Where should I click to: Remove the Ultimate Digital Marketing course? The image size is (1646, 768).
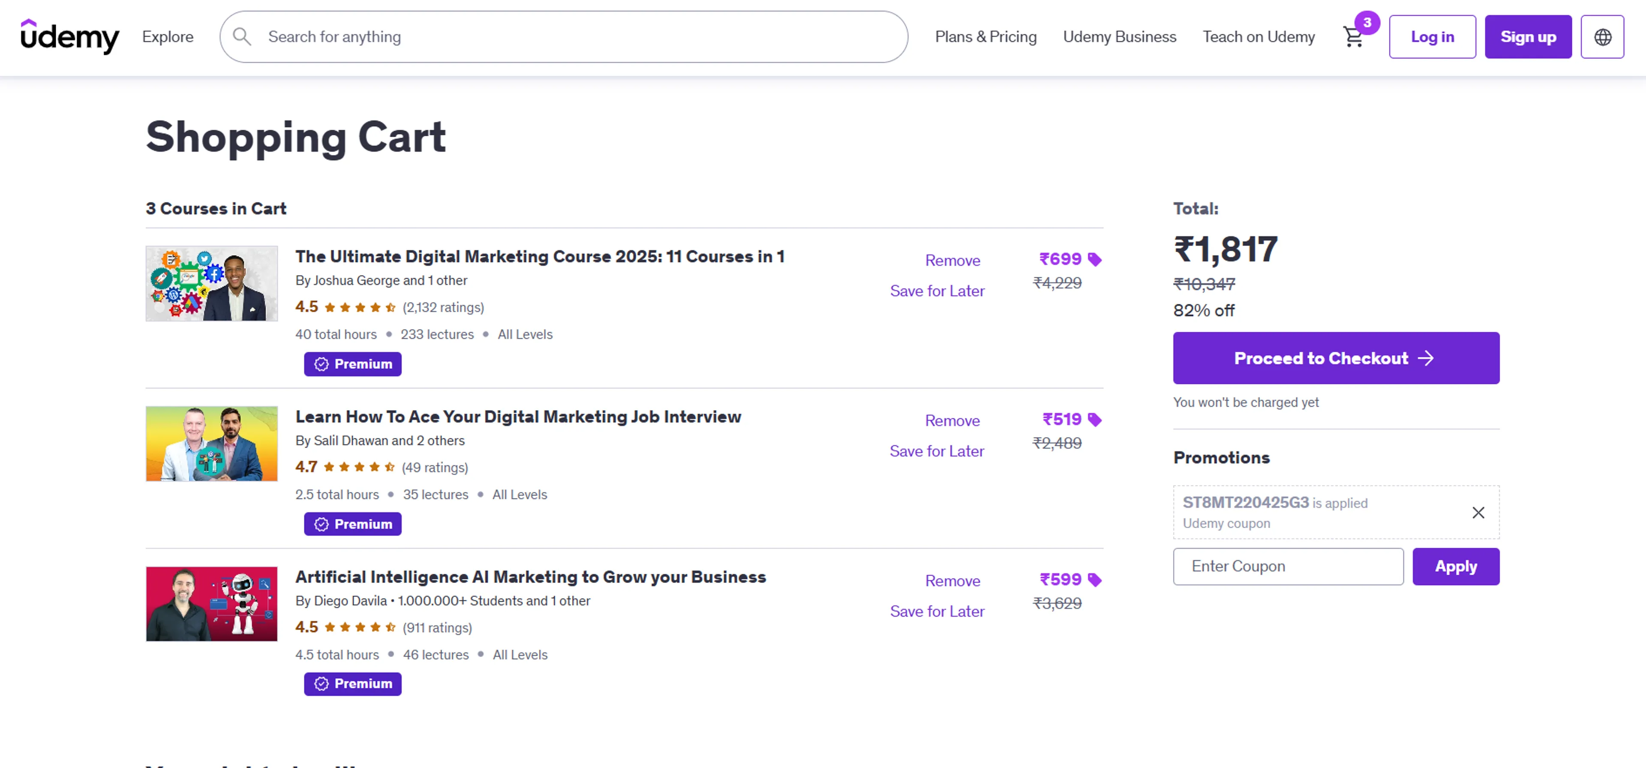[x=952, y=261]
